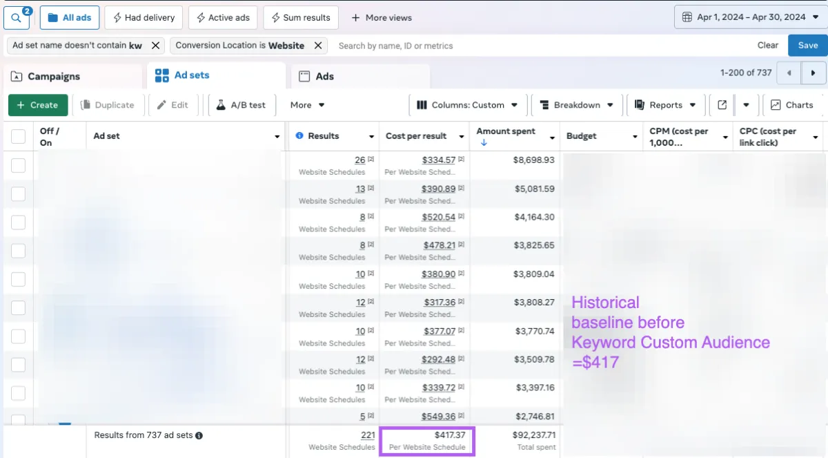The height and width of the screenshot is (458, 828).
Task: Click the Edit button
Action: point(172,105)
